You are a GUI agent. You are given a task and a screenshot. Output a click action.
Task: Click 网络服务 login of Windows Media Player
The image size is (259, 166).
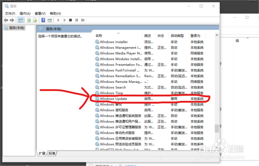pyautogui.click(x=197, y=54)
